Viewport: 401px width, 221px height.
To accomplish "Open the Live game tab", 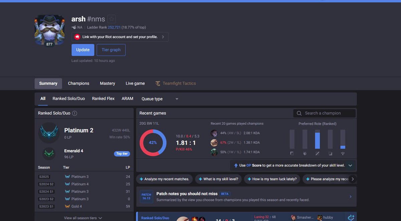I will click(135, 83).
